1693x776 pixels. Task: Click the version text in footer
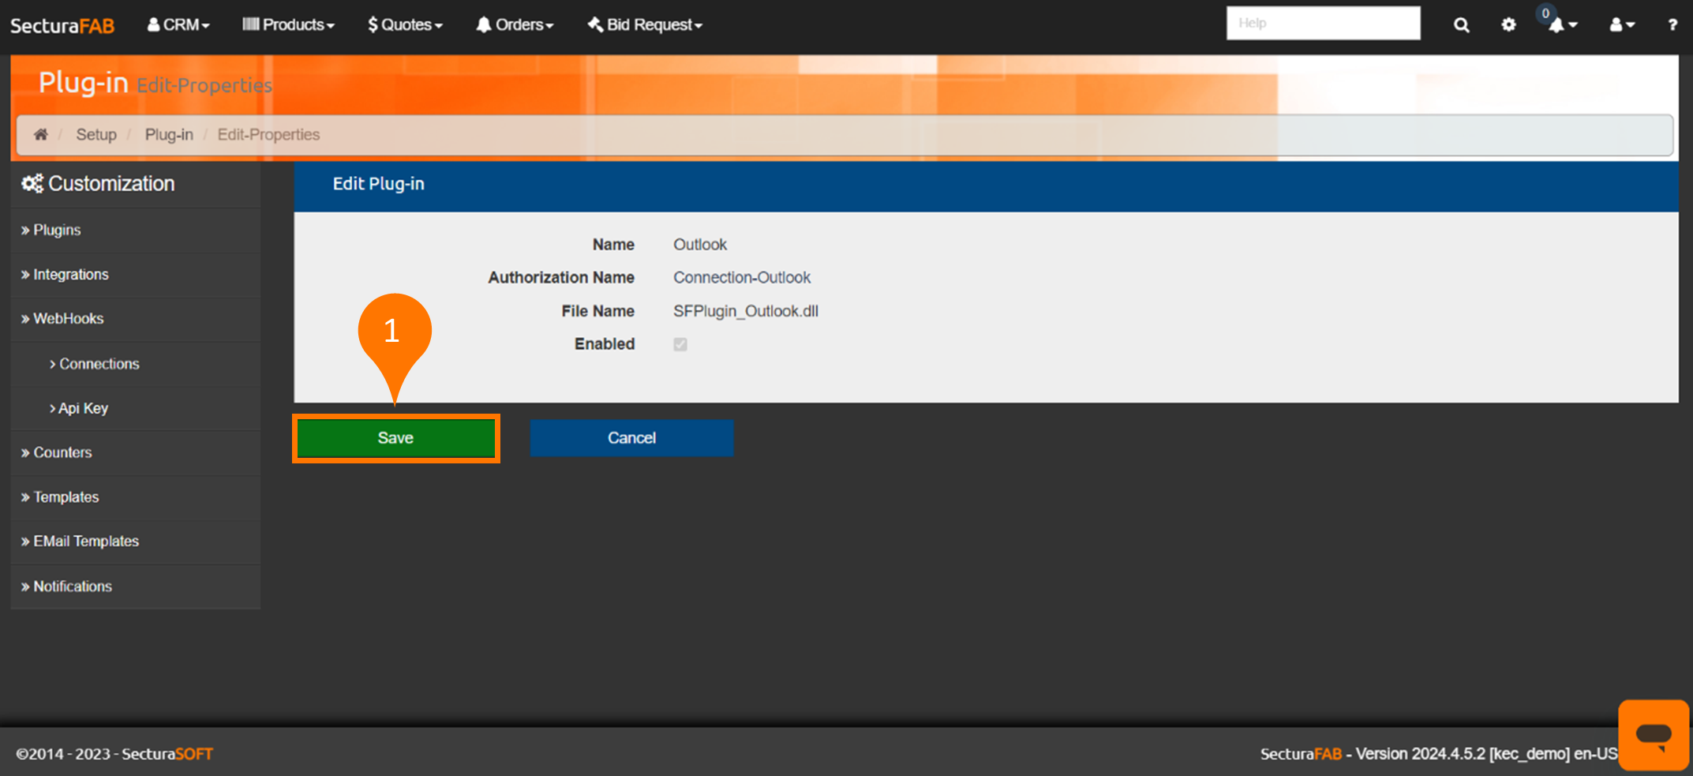point(1438,754)
